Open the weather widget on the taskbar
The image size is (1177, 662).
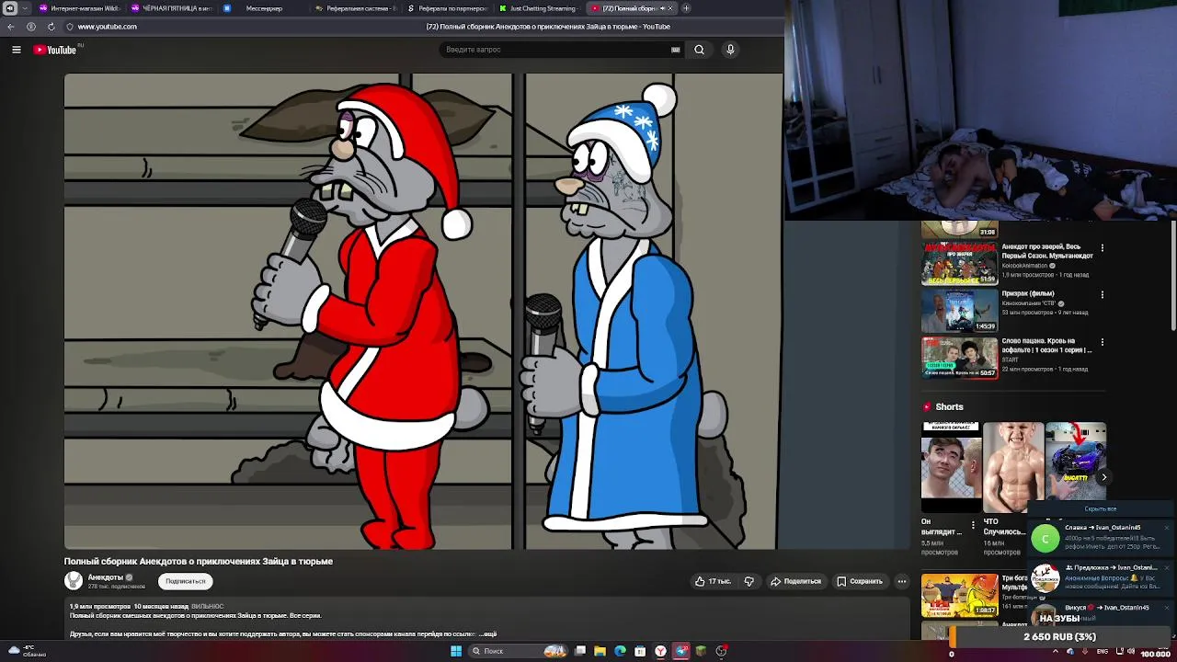(28, 651)
